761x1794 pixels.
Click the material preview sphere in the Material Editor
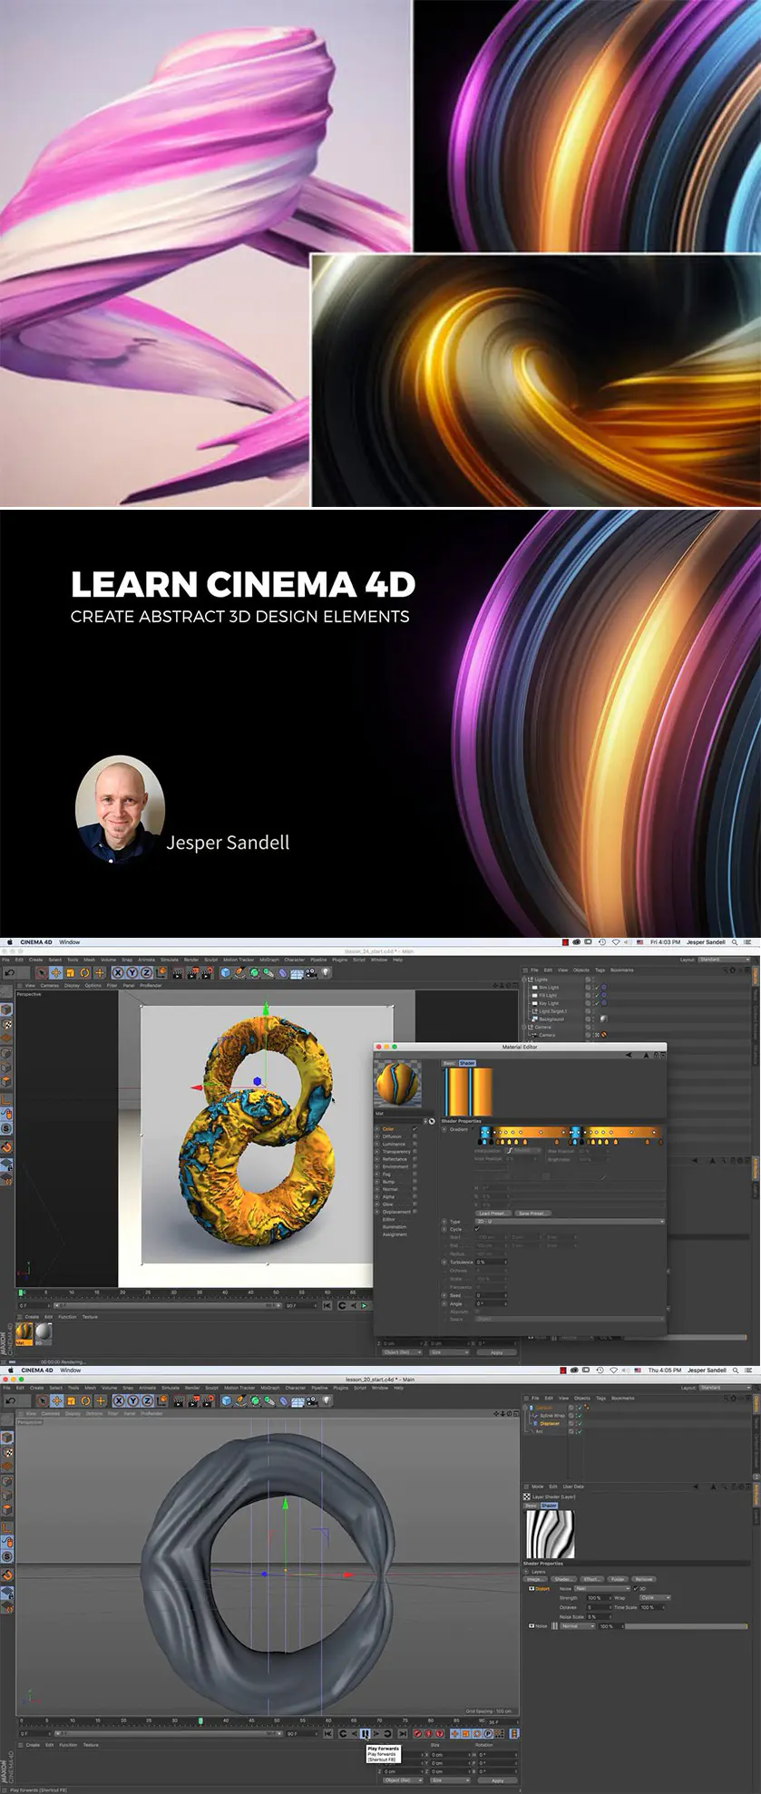pyautogui.click(x=397, y=1084)
